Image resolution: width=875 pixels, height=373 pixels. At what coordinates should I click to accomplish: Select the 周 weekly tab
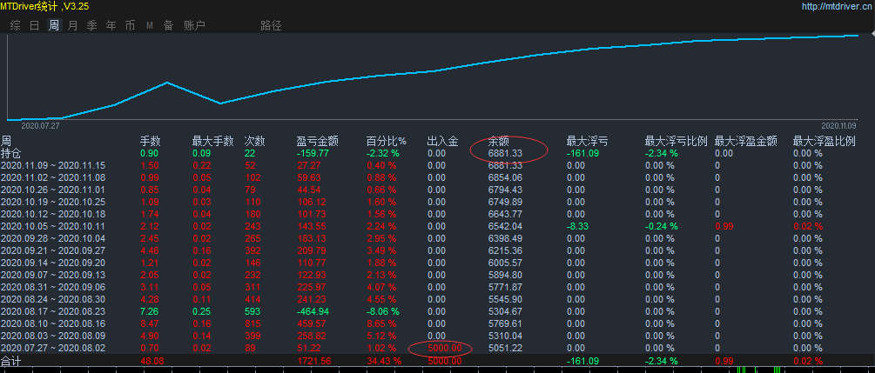click(54, 25)
